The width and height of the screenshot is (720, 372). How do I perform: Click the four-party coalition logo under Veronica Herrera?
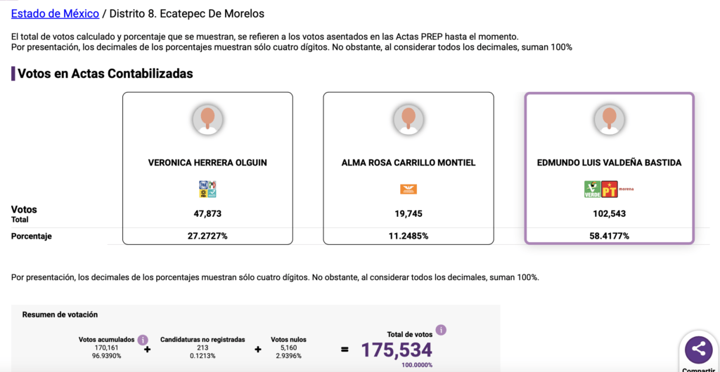[207, 189]
